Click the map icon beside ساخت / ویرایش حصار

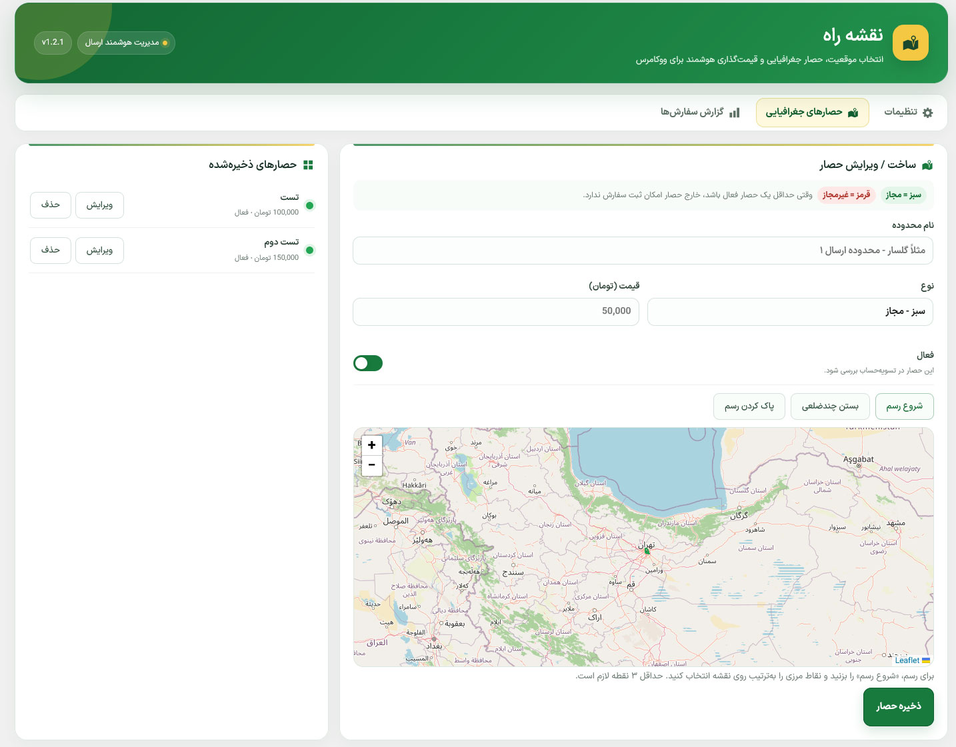tap(927, 165)
